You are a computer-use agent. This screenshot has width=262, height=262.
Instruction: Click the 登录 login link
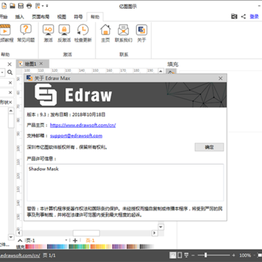[x=254, y=17]
